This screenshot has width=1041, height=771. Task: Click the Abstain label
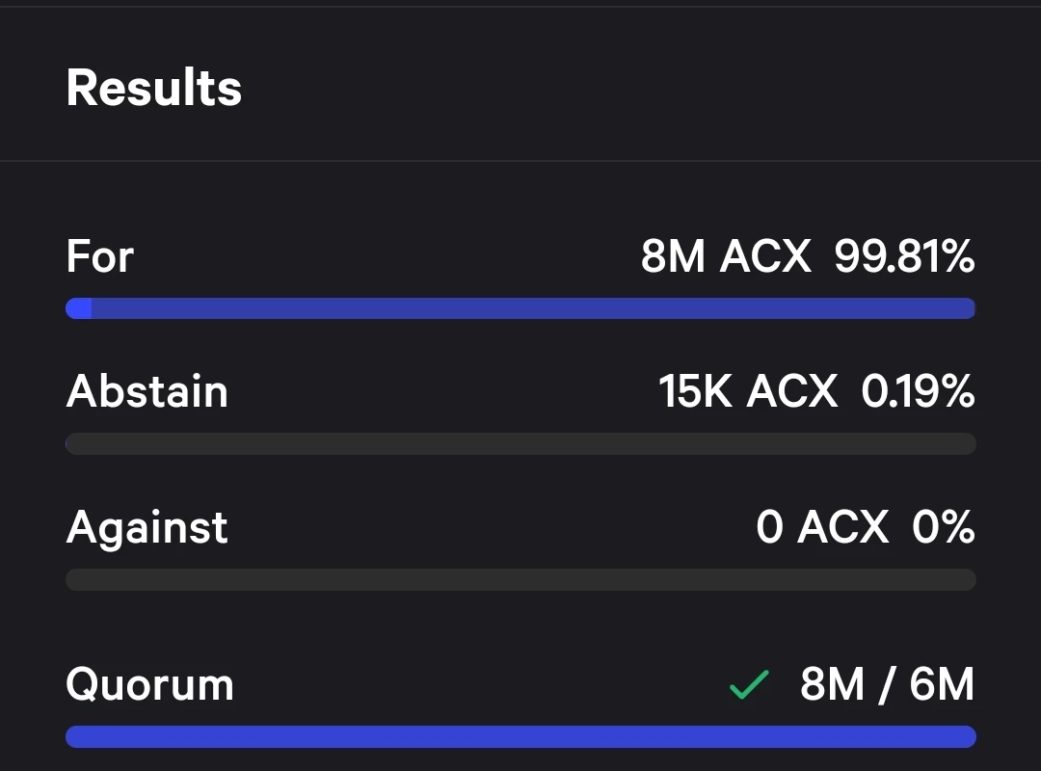click(147, 391)
